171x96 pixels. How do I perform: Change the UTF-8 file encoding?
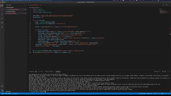click(155, 94)
